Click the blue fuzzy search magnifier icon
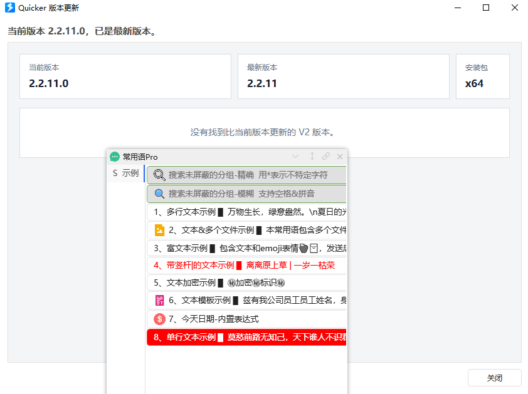The width and height of the screenshot is (528, 394). [159, 194]
